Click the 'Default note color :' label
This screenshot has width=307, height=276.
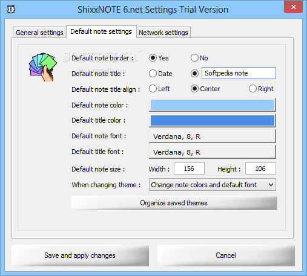(x=100, y=105)
